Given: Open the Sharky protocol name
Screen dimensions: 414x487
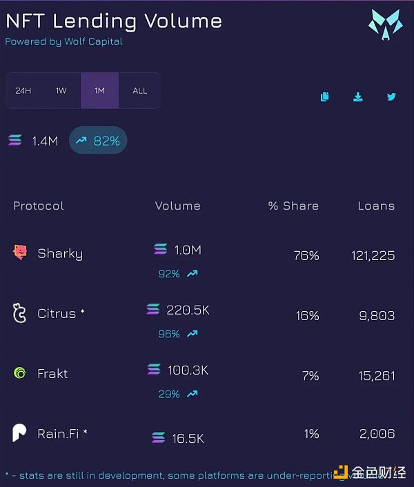Looking at the screenshot, I should click(60, 253).
